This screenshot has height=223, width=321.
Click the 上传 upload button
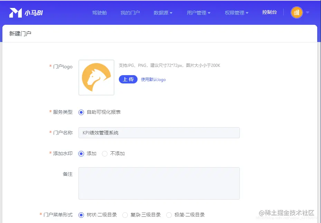click(128, 79)
